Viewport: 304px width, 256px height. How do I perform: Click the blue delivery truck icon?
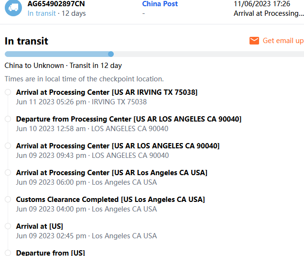[x=13, y=7]
